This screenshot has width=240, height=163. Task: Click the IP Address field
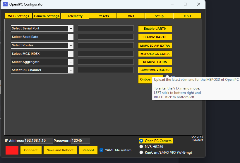click(38, 141)
